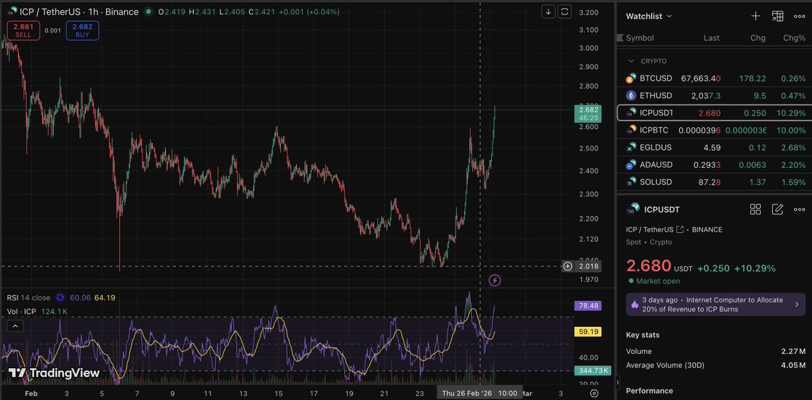
Task: Click the Performance section heading
Action: click(650, 391)
